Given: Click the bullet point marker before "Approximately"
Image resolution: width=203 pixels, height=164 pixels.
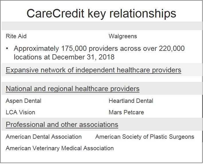Looking at the screenshot, I should pos(7,49).
